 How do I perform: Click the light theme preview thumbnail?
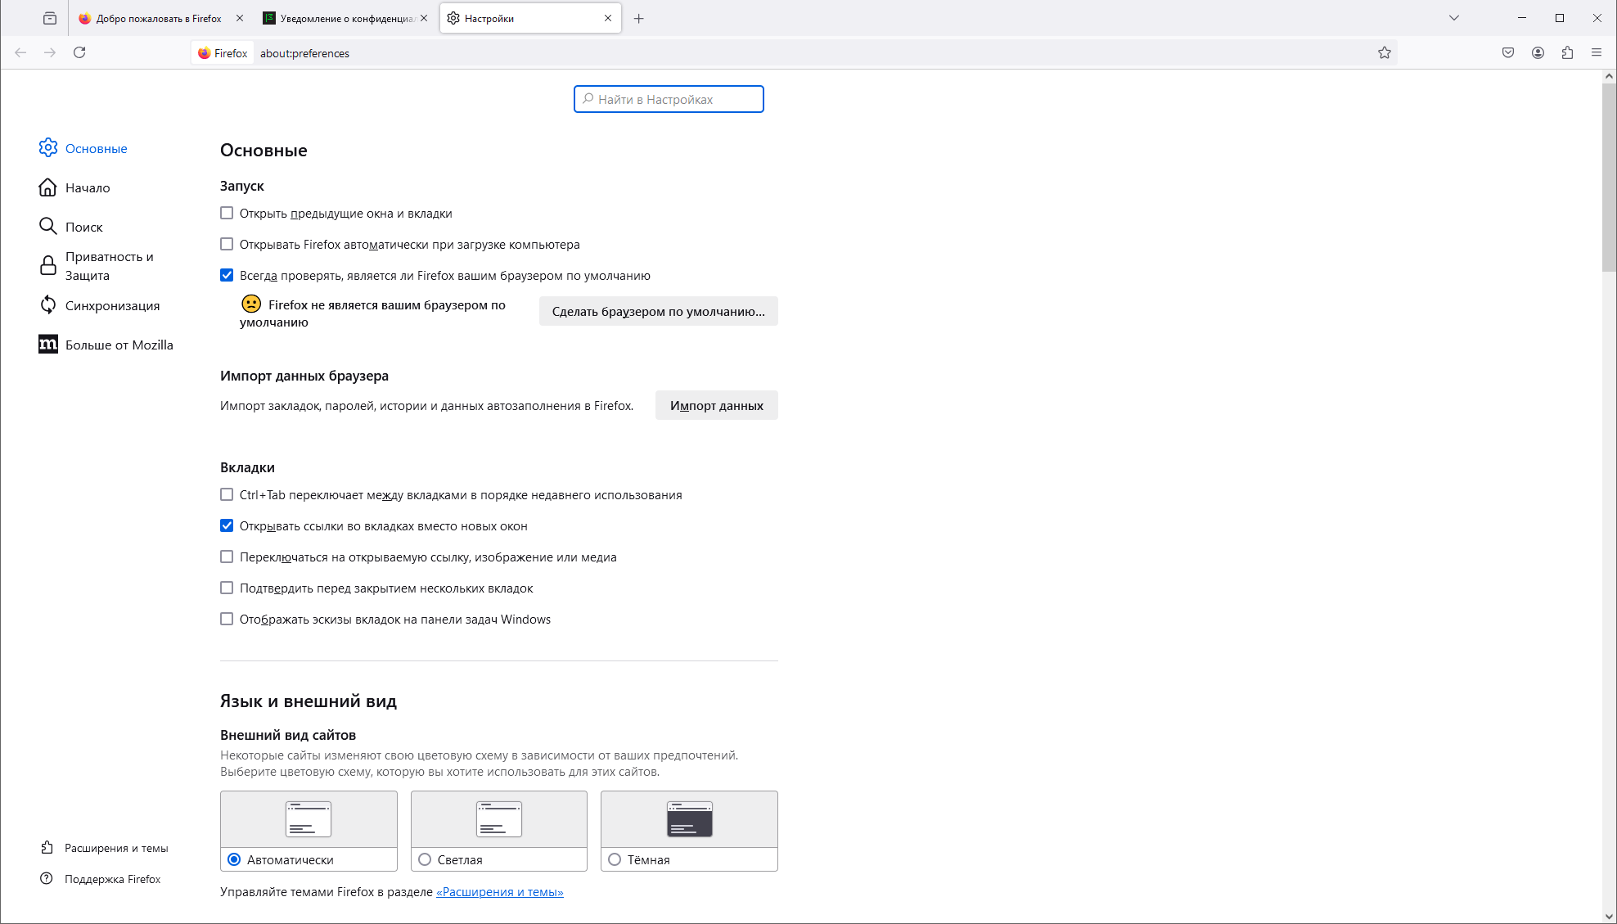click(499, 819)
